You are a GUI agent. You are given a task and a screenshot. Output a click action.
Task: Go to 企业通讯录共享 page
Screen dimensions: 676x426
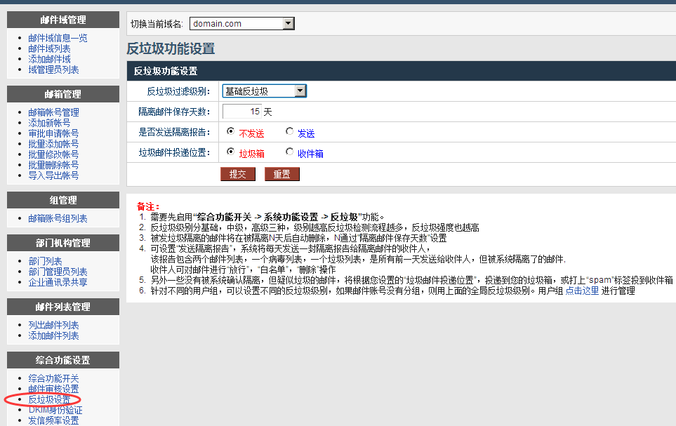[58, 282]
